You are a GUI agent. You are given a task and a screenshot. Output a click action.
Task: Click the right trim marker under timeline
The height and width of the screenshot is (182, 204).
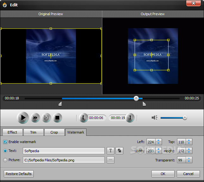pyautogui.click(x=144, y=104)
